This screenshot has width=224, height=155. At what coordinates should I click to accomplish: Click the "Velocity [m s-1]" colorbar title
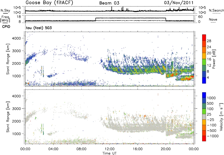(221, 117)
